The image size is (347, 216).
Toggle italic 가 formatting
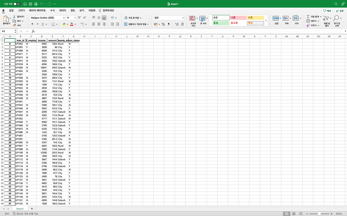coord(37,24)
